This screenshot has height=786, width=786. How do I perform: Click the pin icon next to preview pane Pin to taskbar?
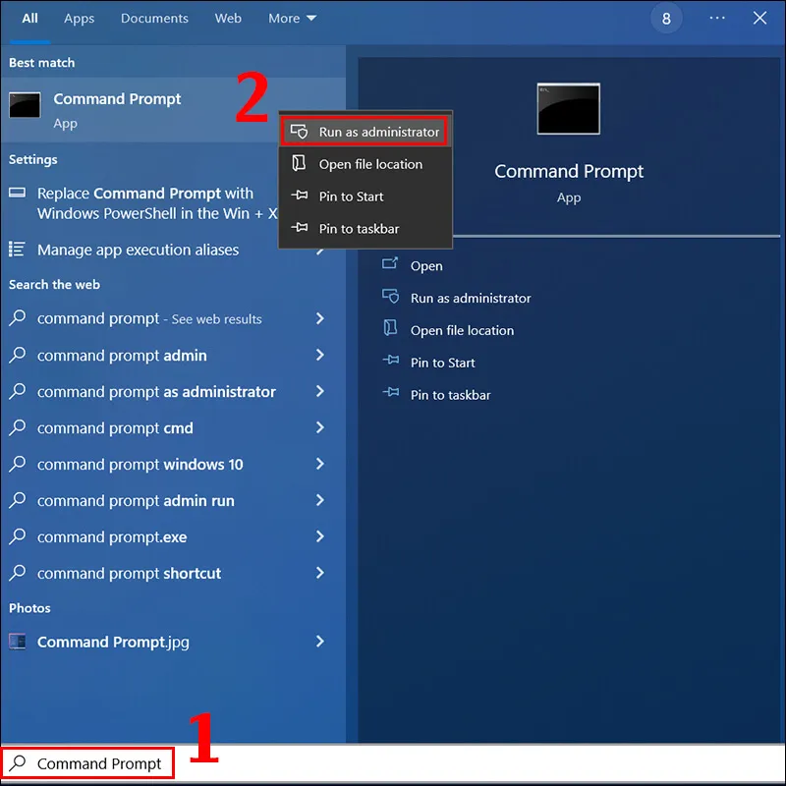click(x=390, y=392)
